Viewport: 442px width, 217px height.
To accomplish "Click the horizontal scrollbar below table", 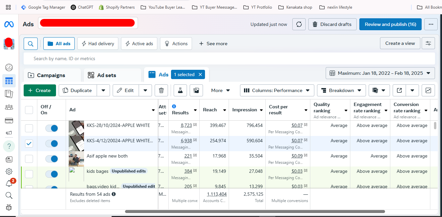I will click(255, 211).
